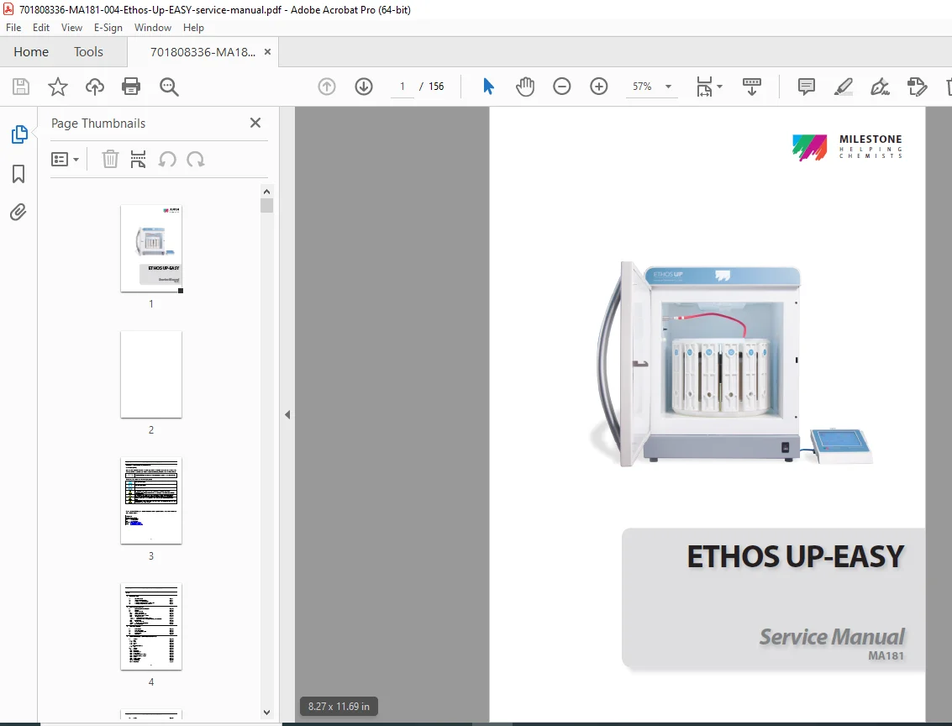Close the Page Thumbnails panel
952x726 pixels.
coord(255,123)
